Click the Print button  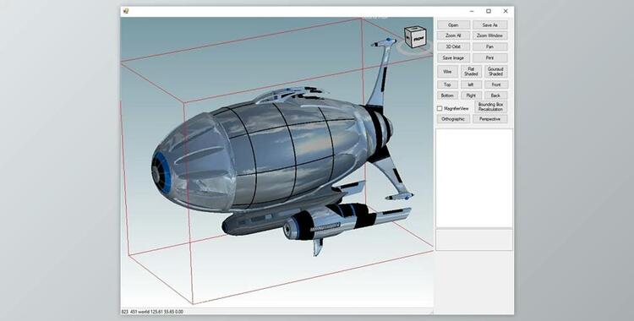coord(489,57)
